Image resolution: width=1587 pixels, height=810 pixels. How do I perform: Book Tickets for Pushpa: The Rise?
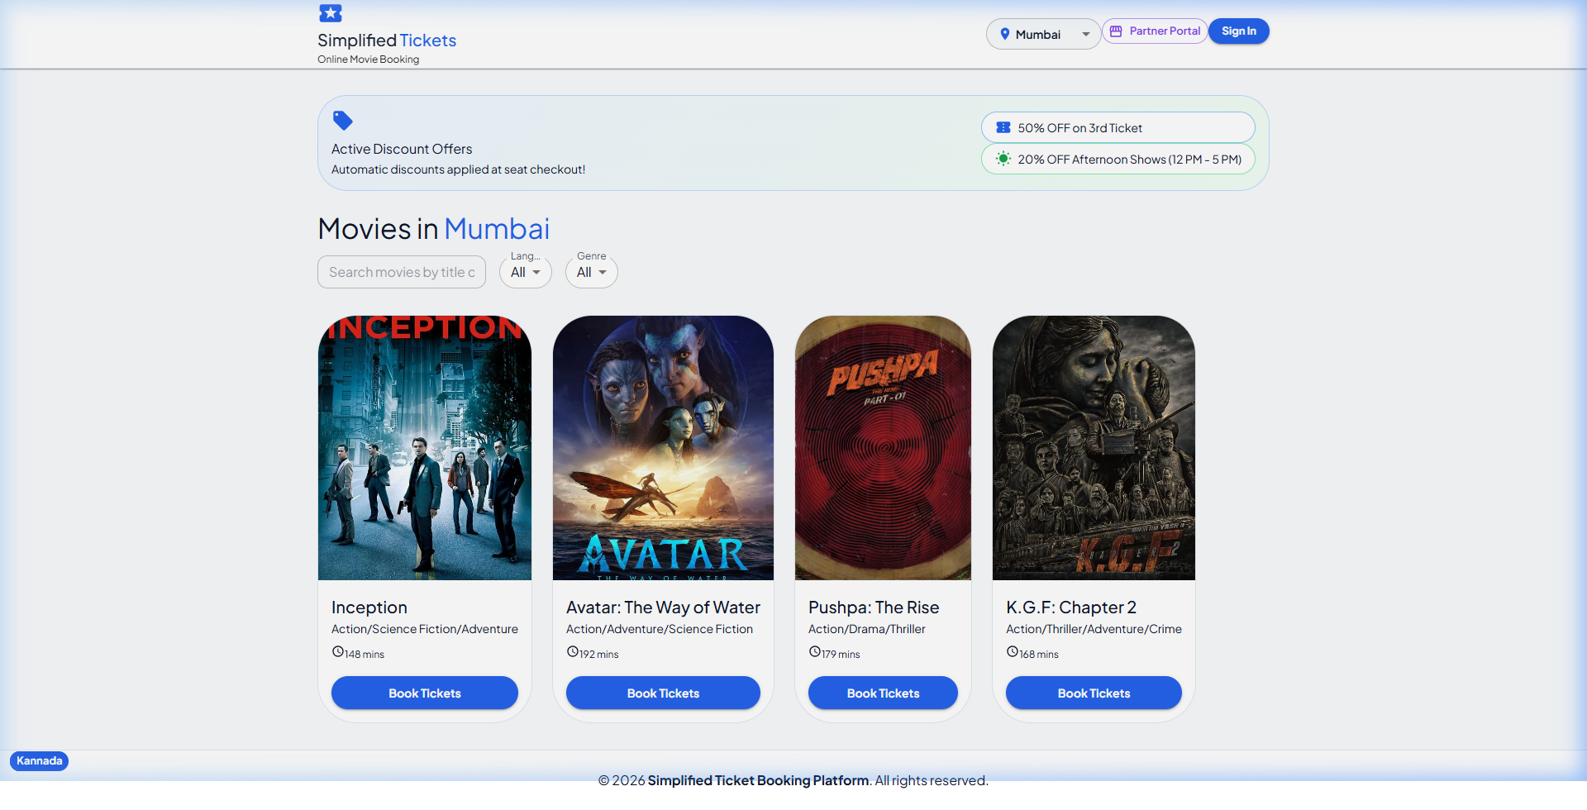883,693
